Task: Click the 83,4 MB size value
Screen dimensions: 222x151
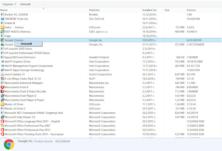Action: [180, 113]
